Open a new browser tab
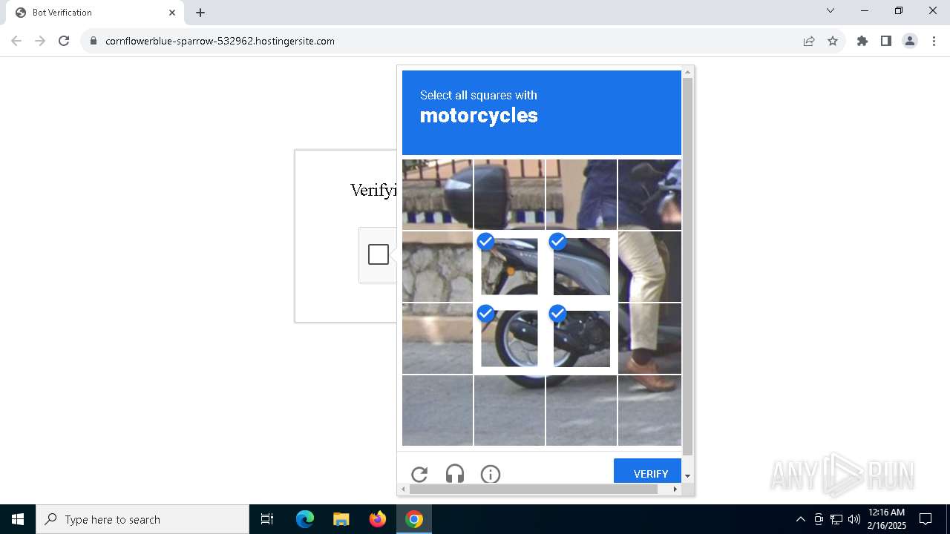This screenshot has height=534, width=950. 200,13
